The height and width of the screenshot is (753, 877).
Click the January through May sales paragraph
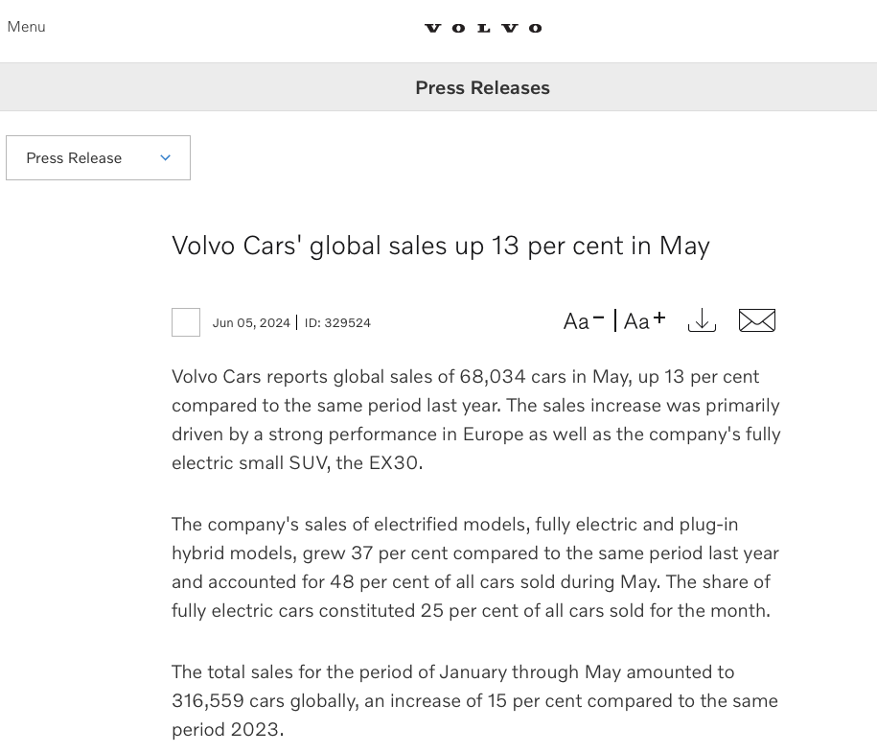pyautogui.click(x=475, y=700)
